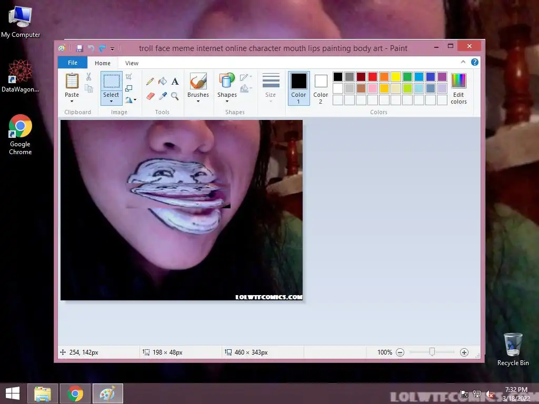This screenshot has height=404, width=539.
Task: Switch to the Home tab
Action: click(x=103, y=63)
